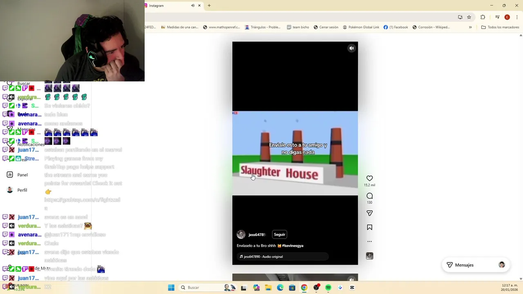523x294 pixels.
Task: Open 'Medidas de una can...' bookmark
Action: click(x=179, y=27)
